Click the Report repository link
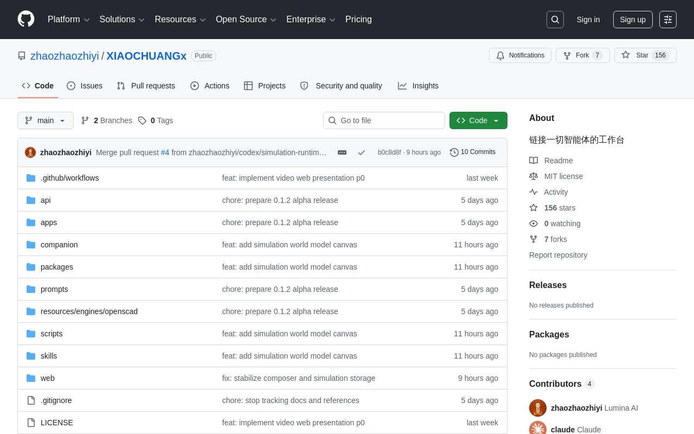This screenshot has width=694, height=434. [558, 255]
